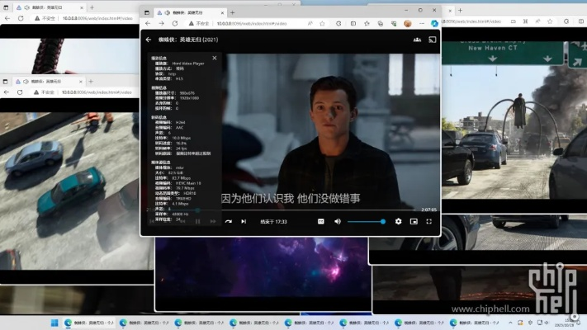Open new tab in right background window
587x330 pixels.
tap(460, 11)
